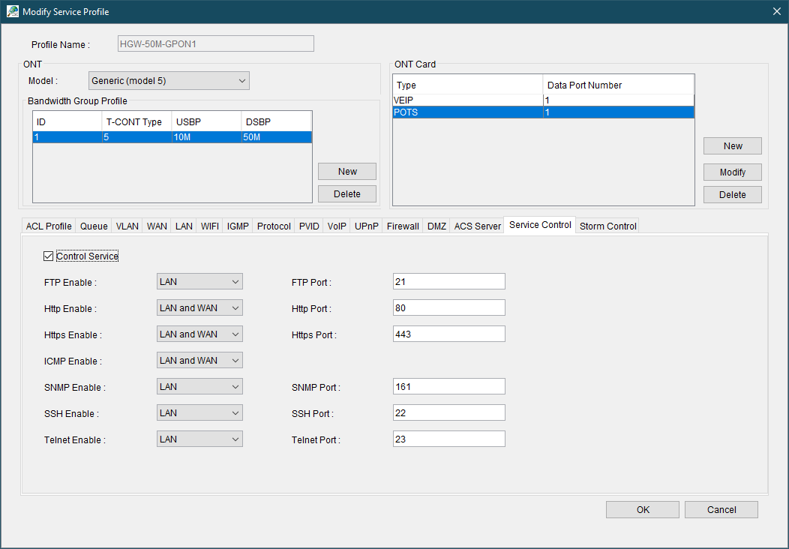This screenshot has height=549, width=789.
Task: Open the ONT Model dropdown
Action: (169, 80)
